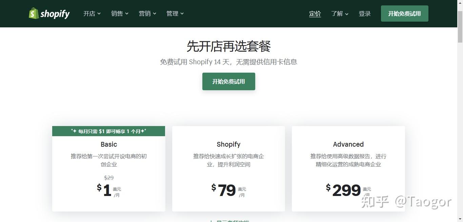463x222 pixels.
Task: Click the Advanced plan description text
Action: [348, 161]
